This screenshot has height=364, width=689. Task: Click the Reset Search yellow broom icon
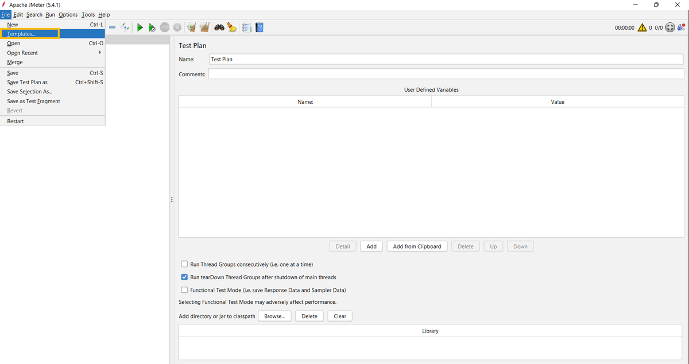click(x=231, y=27)
